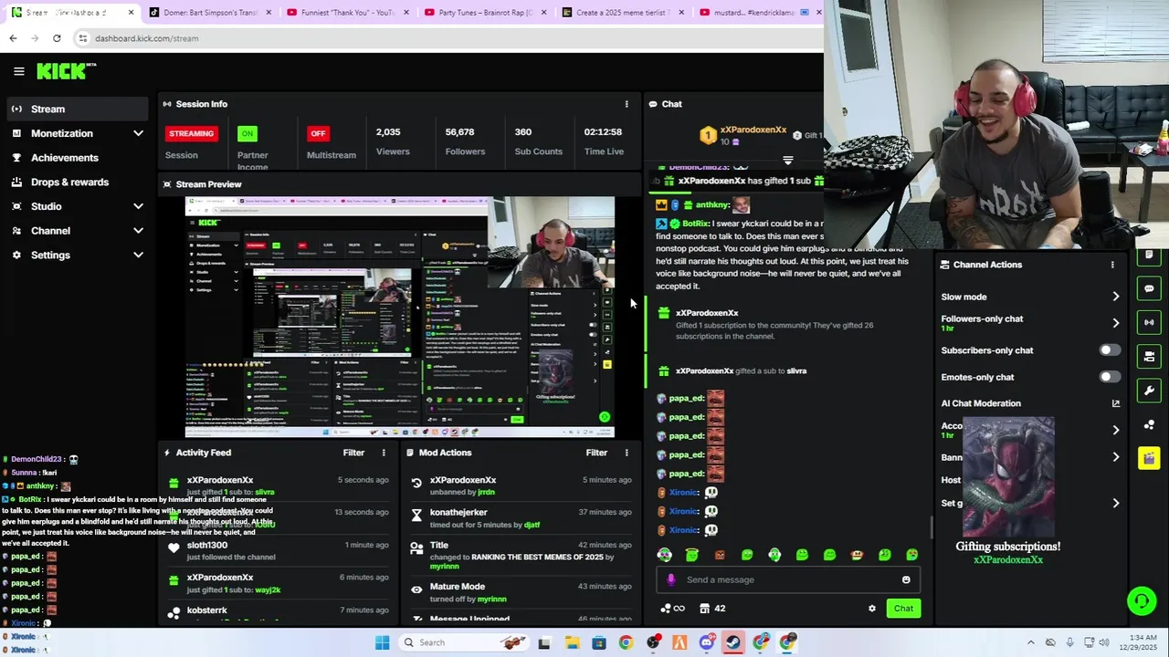Viewport: 1169px width, 657px height.
Task: Click username slivra in chat gift message
Action: click(796, 371)
